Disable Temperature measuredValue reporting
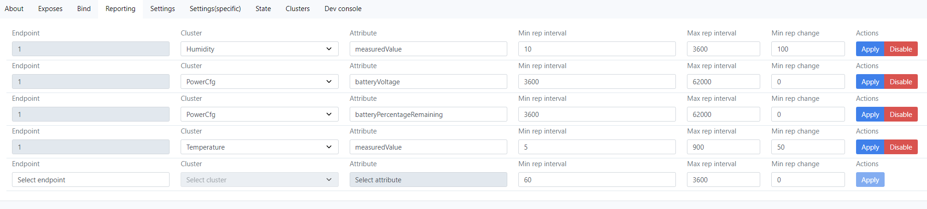 tap(901, 147)
